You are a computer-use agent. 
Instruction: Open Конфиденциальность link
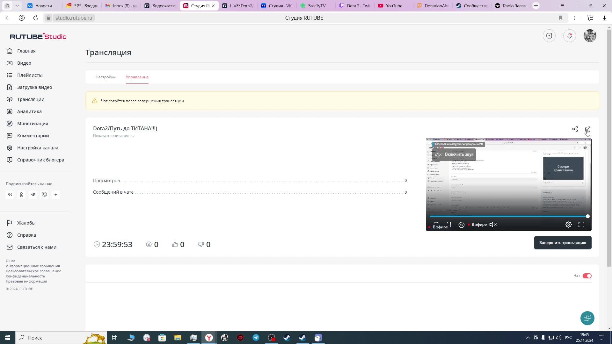point(25,276)
